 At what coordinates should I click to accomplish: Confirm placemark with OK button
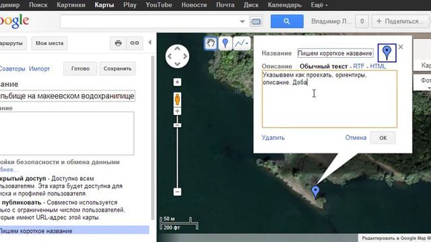383,138
